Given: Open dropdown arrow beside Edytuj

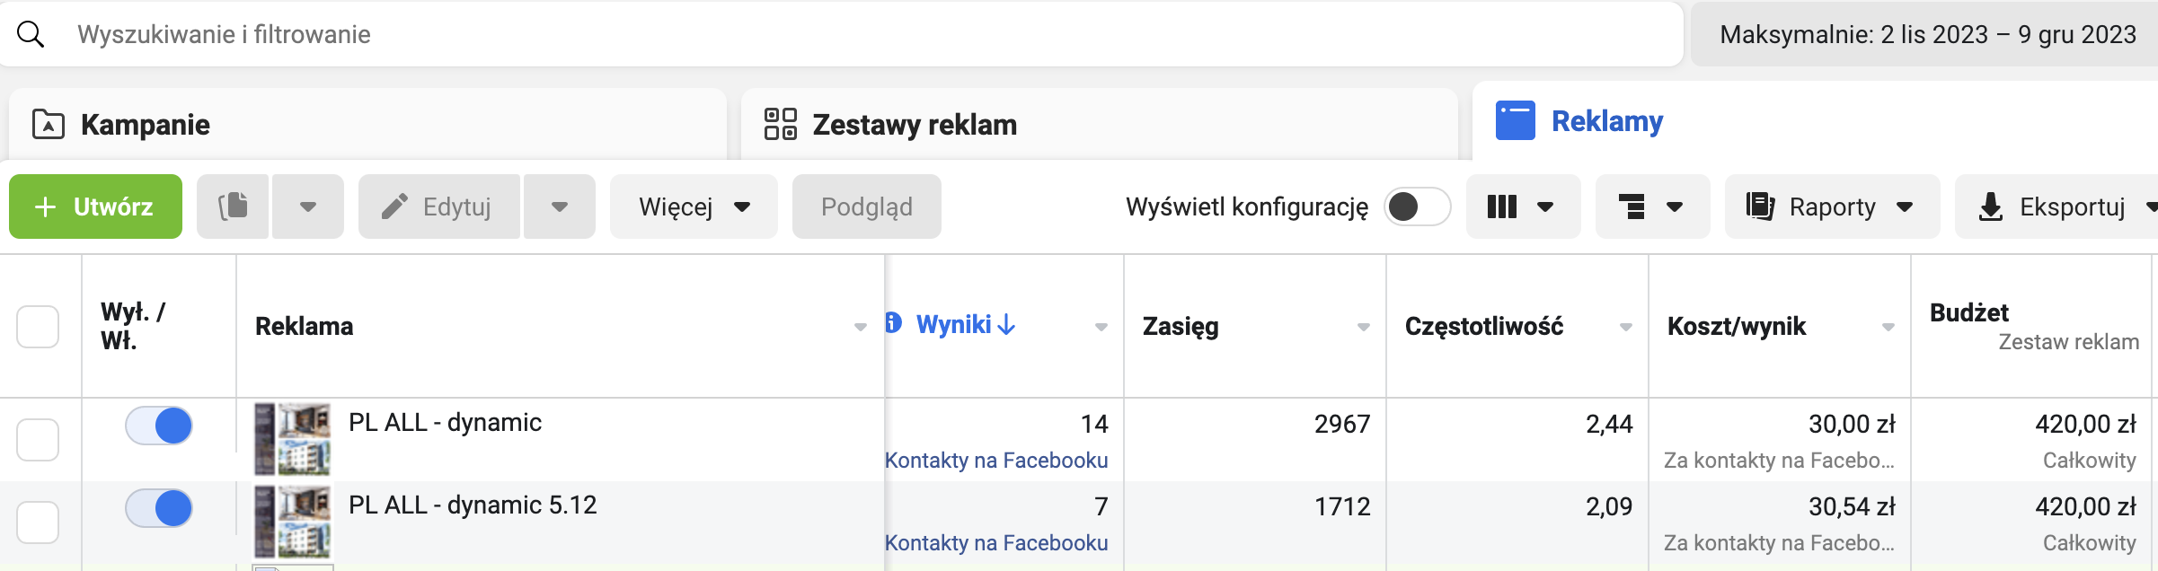Looking at the screenshot, I should coord(559,206).
